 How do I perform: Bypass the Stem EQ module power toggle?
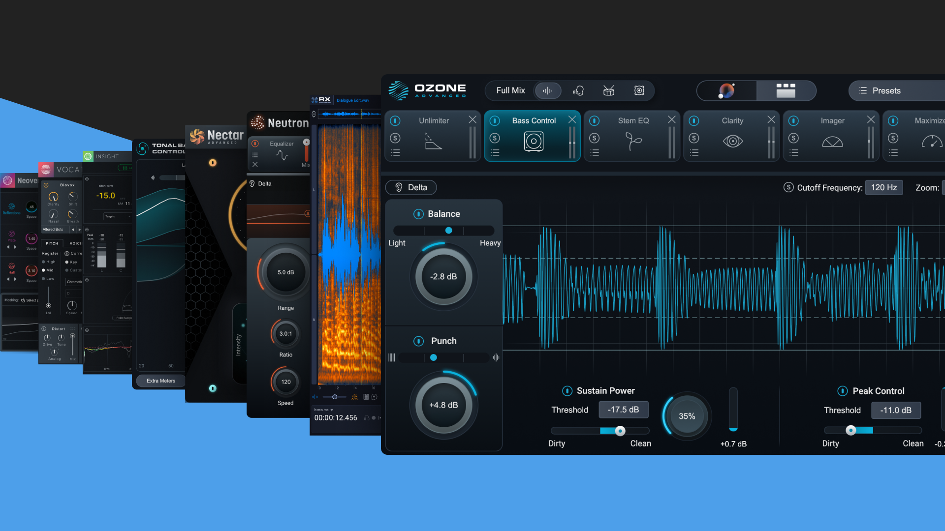pyautogui.click(x=595, y=120)
